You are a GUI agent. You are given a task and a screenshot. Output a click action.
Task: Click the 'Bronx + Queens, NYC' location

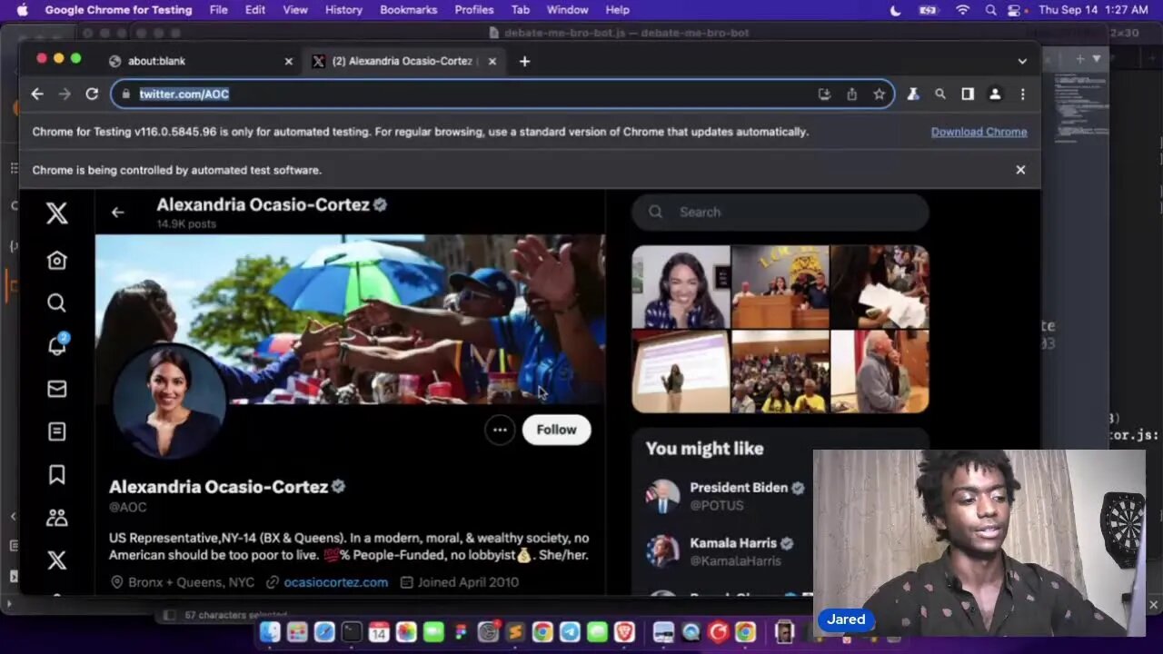[191, 582]
